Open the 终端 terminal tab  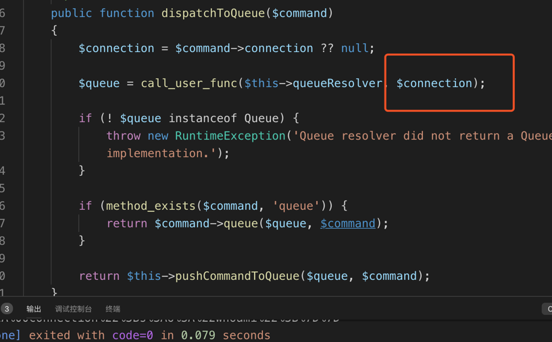113,309
